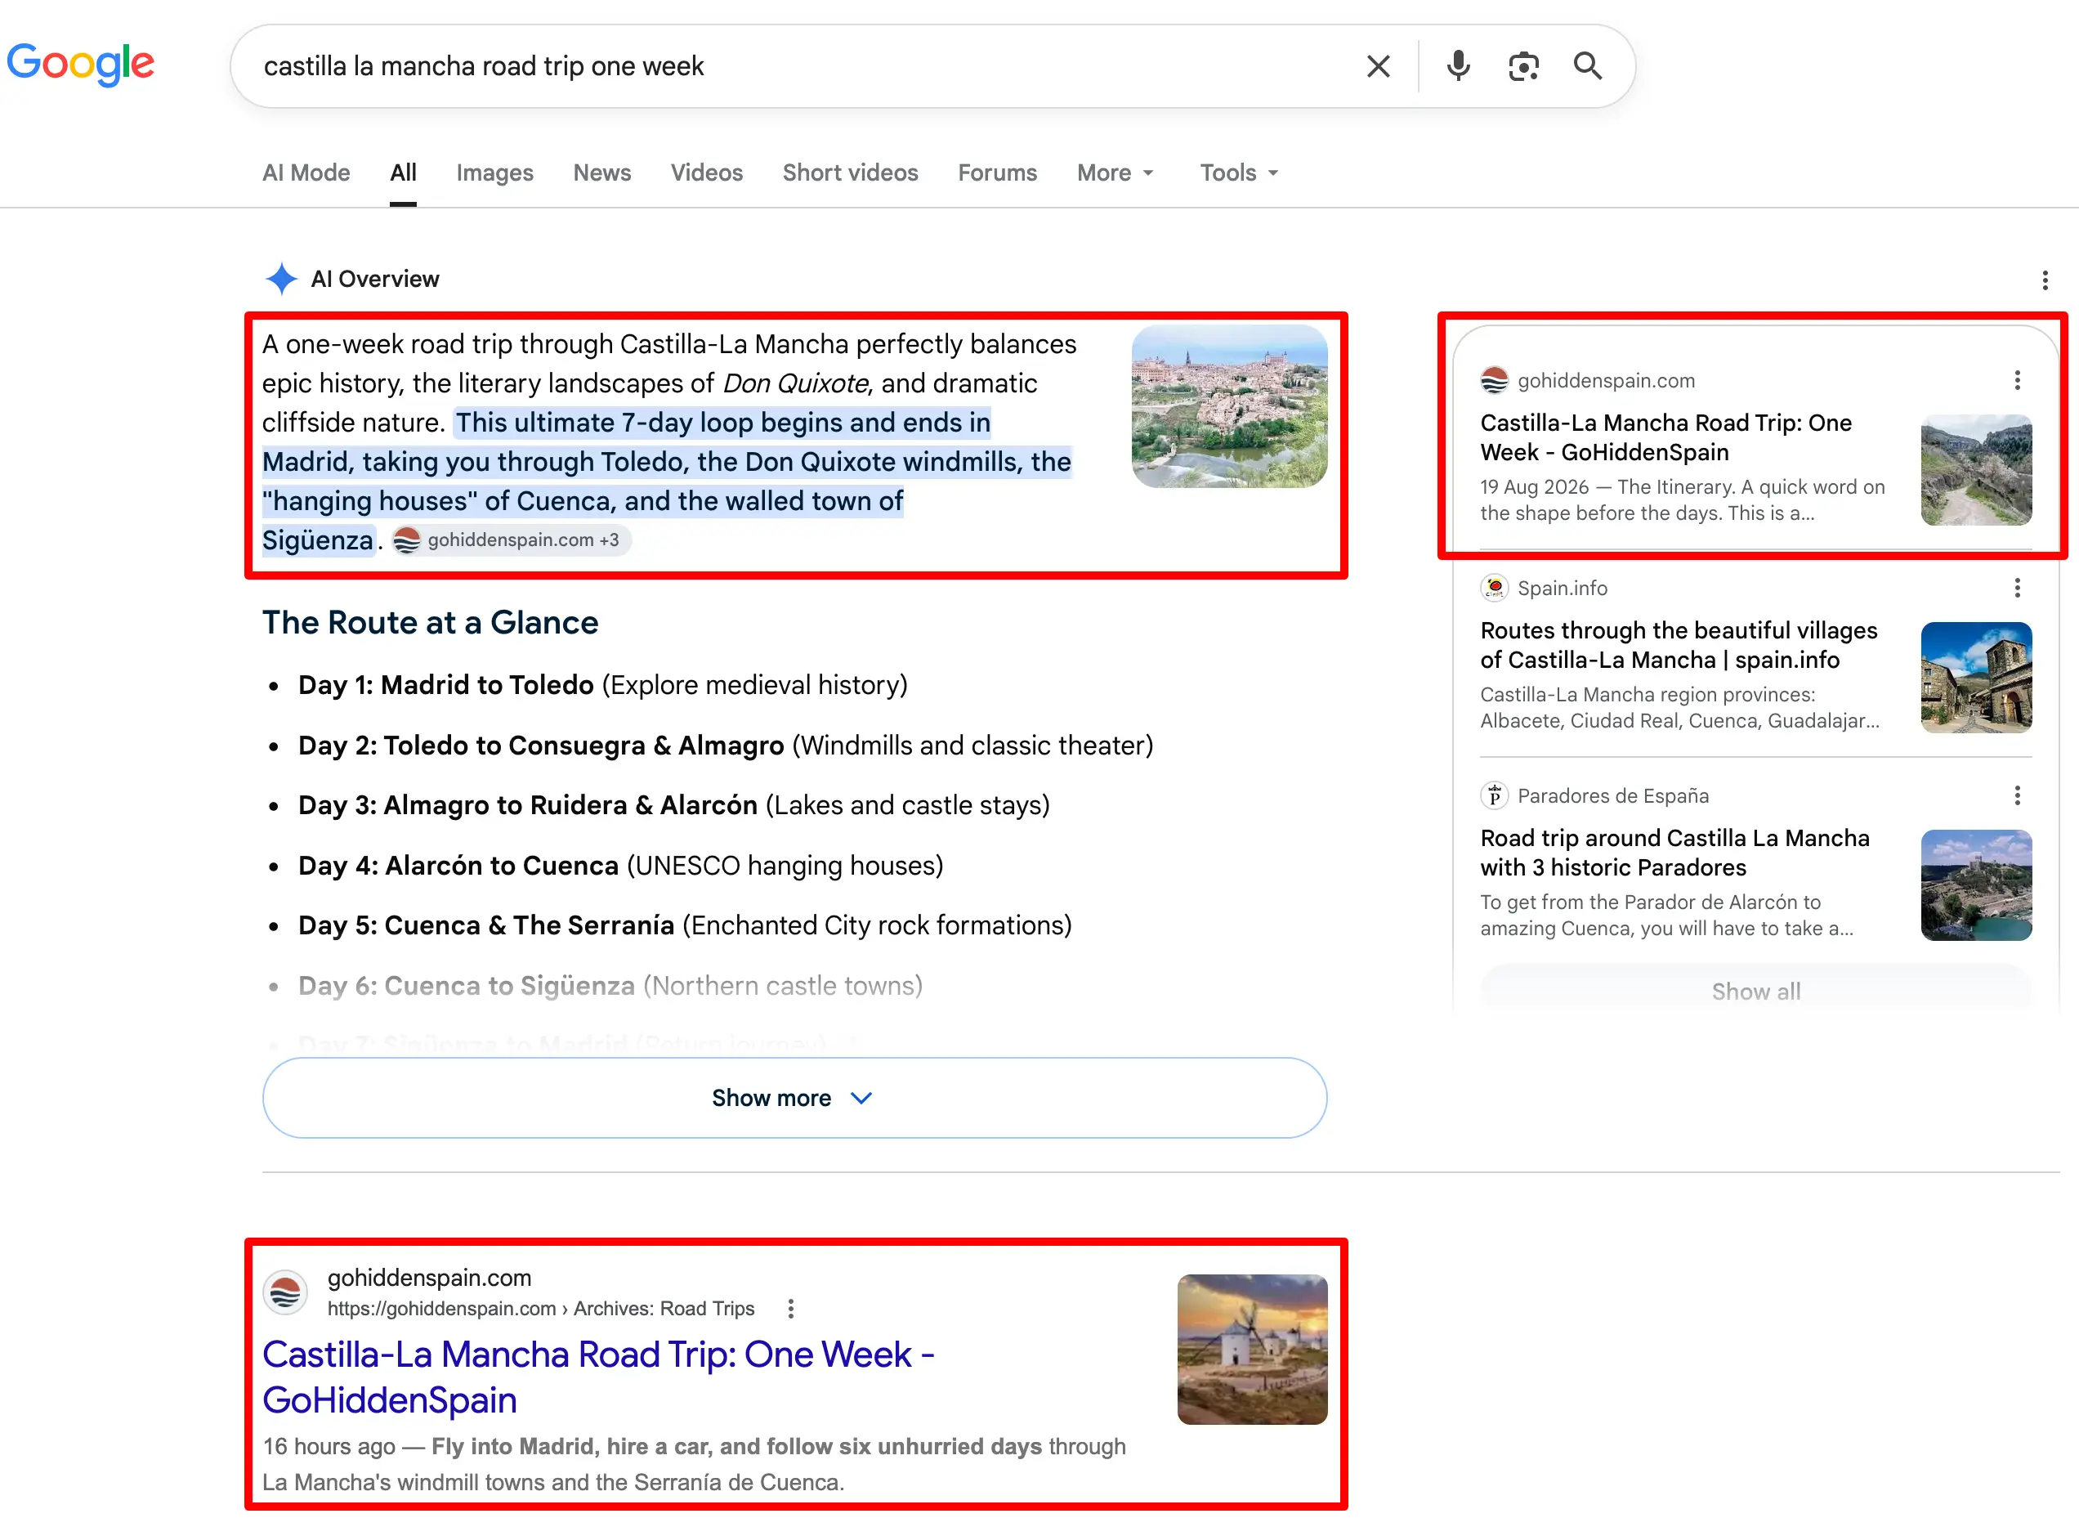This screenshot has width=2079, height=1527.
Task: Click 'The Route at a Glance' heading
Action: click(x=430, y=623)
